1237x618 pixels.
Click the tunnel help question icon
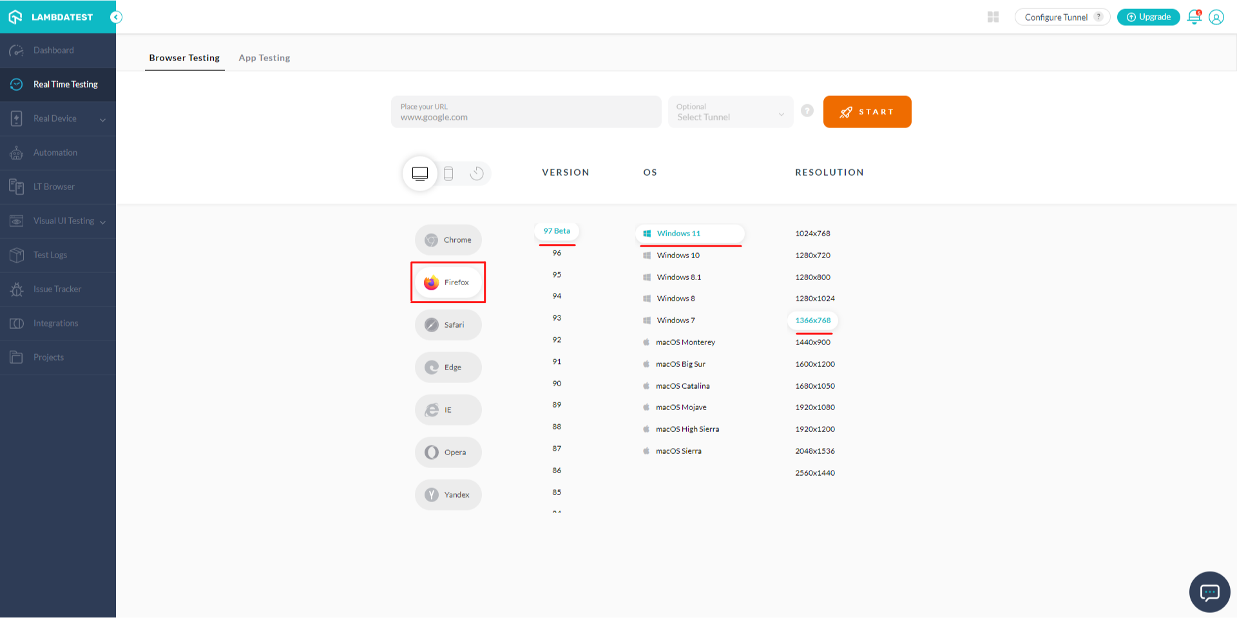(x=807, y=111)
